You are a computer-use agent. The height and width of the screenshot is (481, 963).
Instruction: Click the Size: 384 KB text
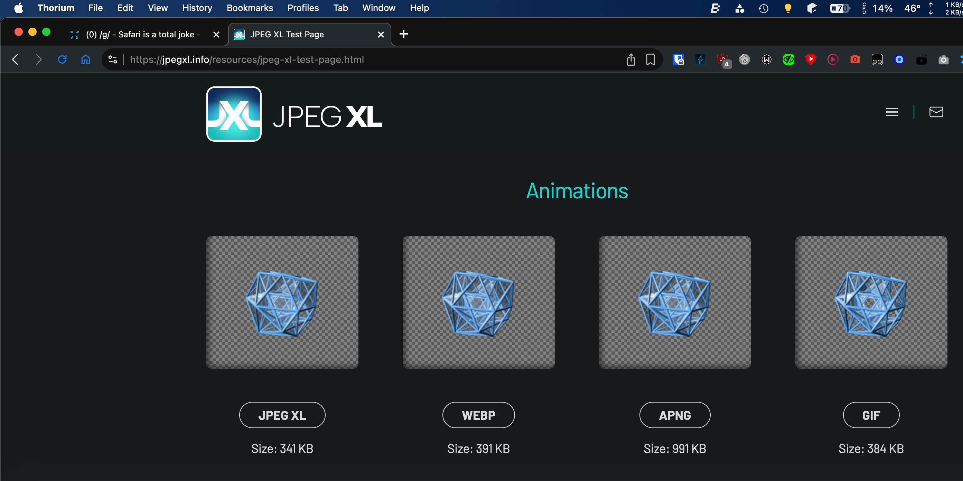871,448
